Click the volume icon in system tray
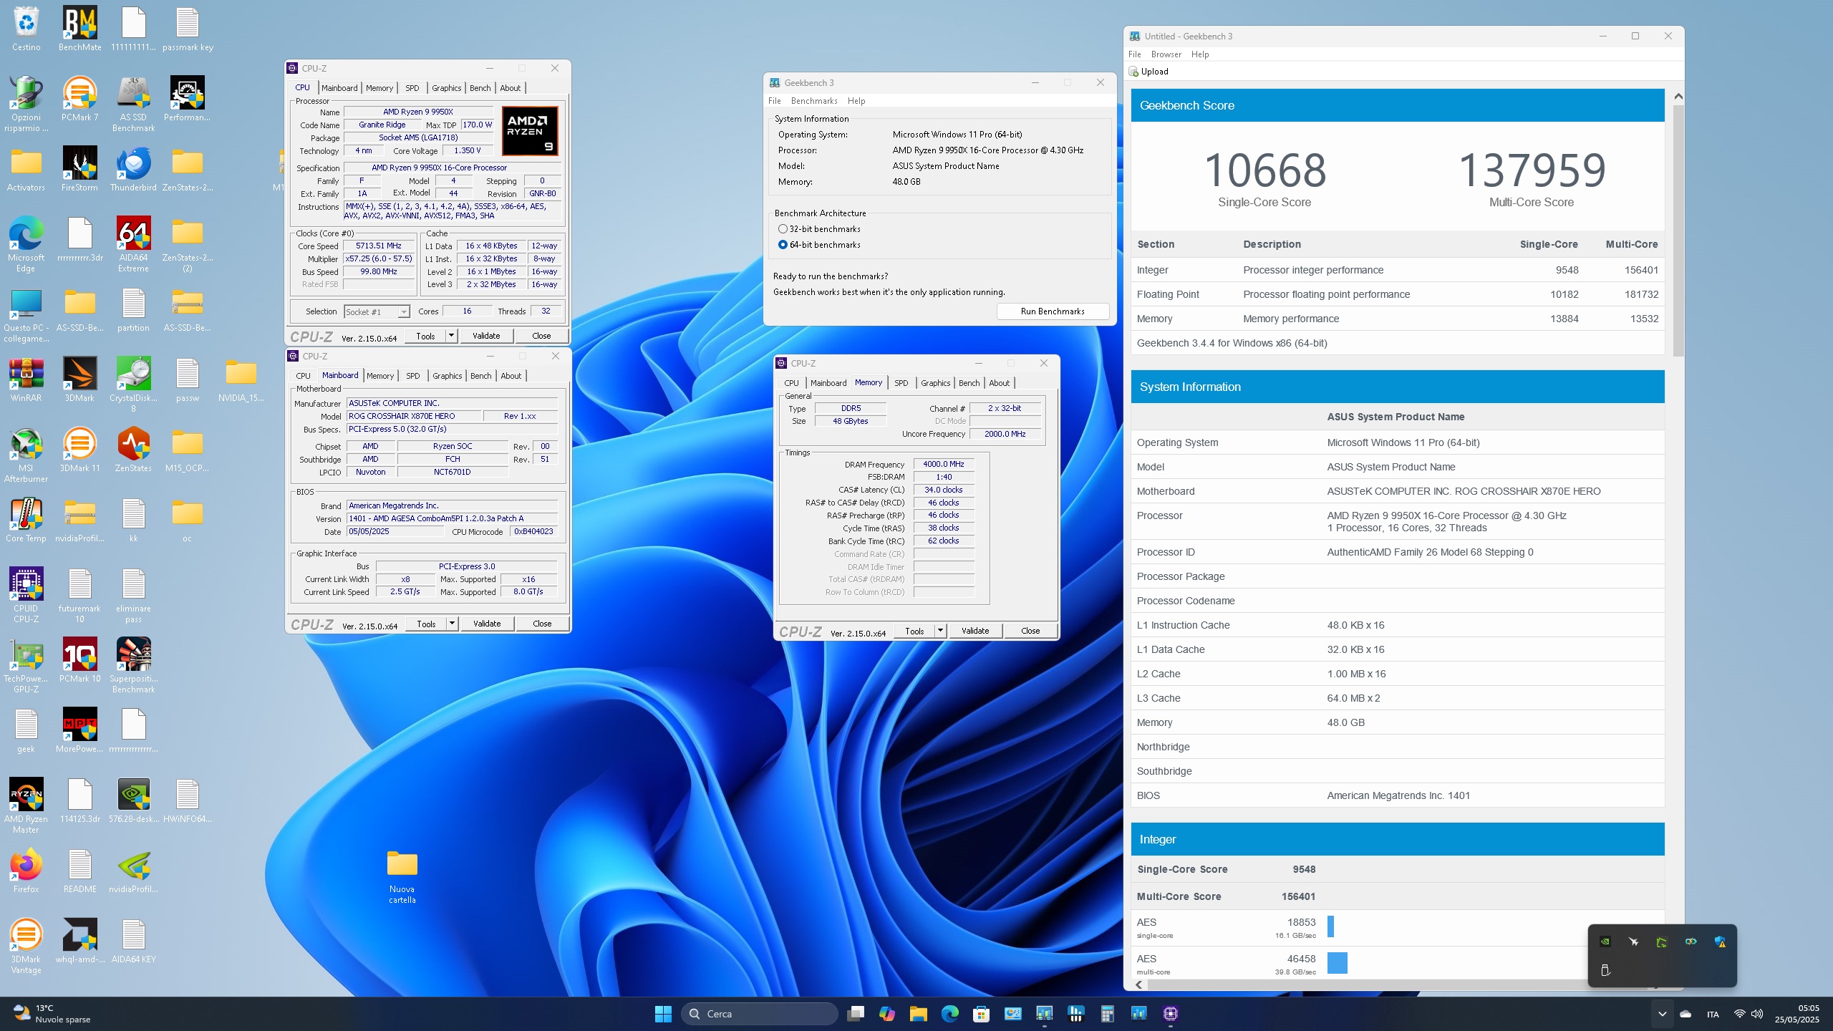This screenshot has height=1031, width=1833. click(x=1757, y=1014)
